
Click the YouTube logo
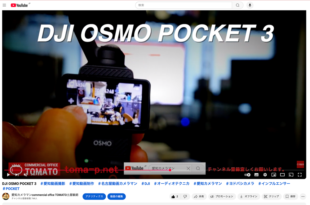[19, 5]
